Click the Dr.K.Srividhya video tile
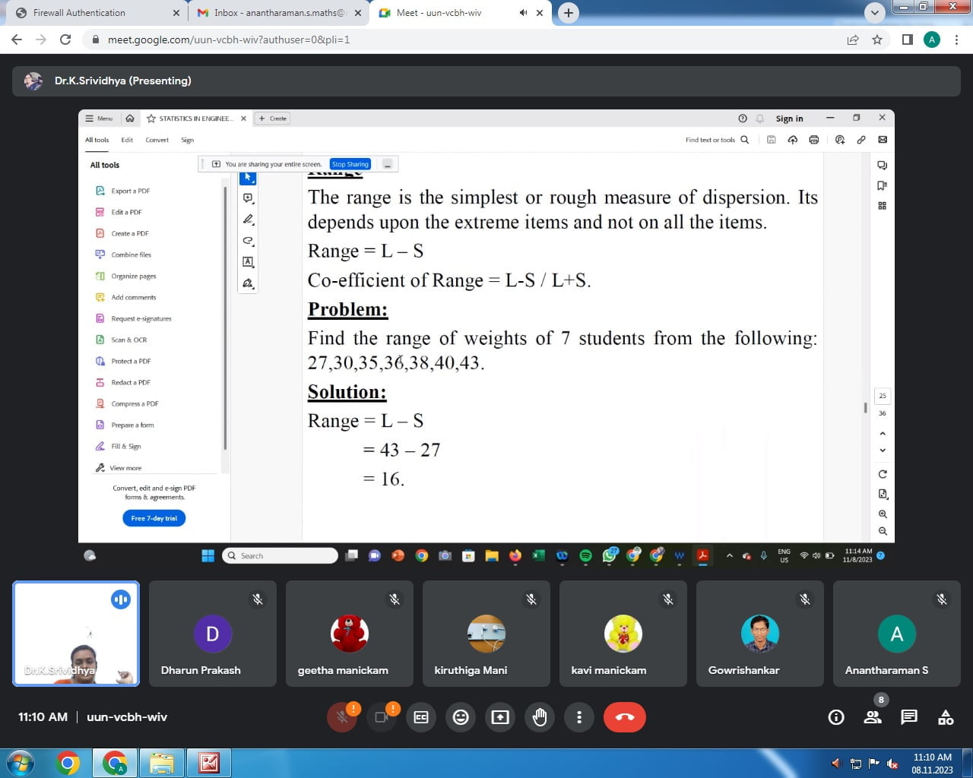This screenshot has height=778, width=973. click(x=76, y=634)
